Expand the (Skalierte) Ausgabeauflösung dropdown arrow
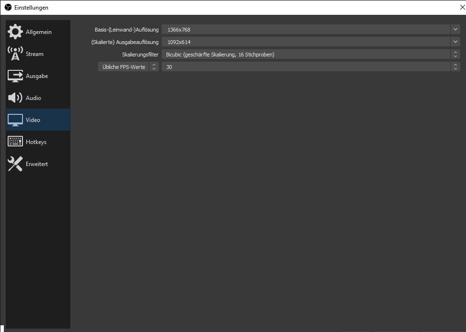The width and height of the screenshot is (466, 332). tap(455, 42)
